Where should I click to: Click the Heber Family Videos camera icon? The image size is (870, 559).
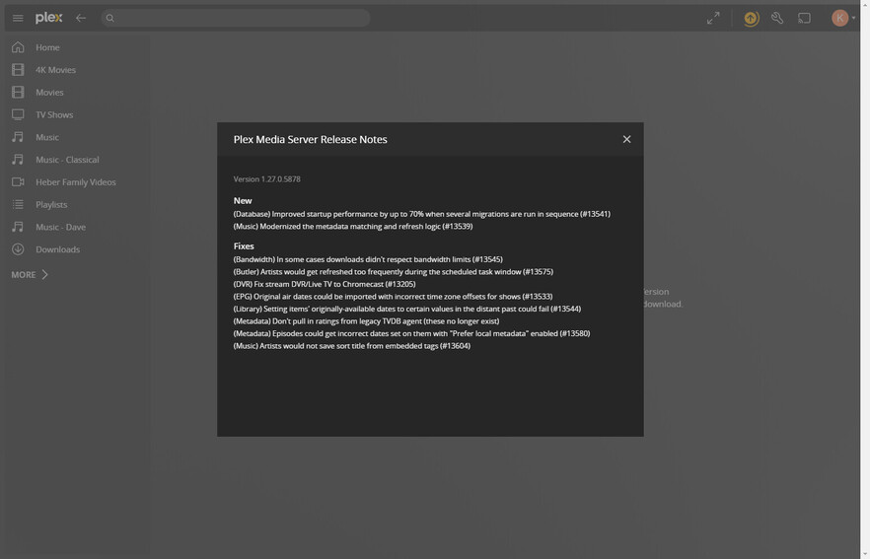click(x=18, y=181)
